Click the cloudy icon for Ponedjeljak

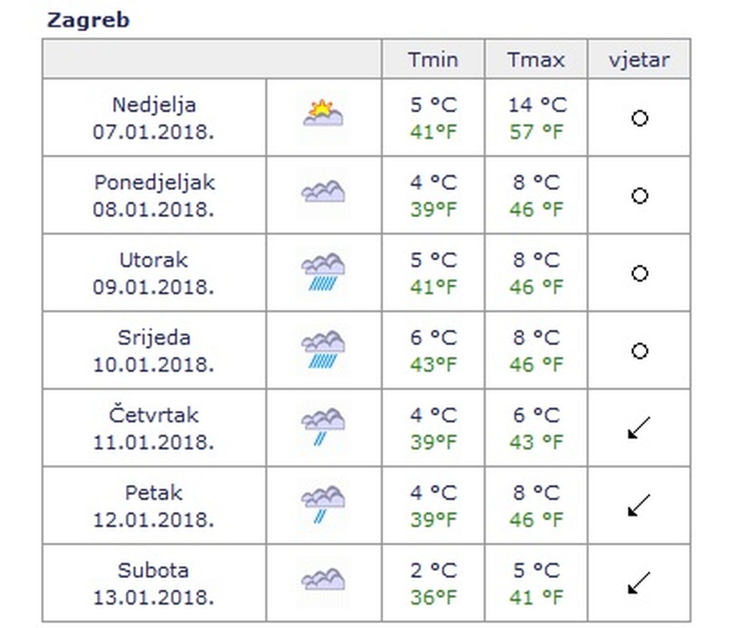pyautogui.click(x=323, y=192)
